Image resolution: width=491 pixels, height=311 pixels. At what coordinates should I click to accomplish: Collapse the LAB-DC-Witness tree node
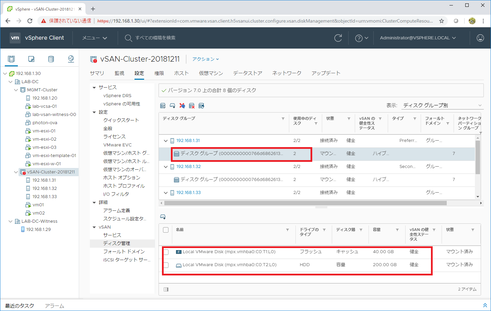(x=10, y=221)
